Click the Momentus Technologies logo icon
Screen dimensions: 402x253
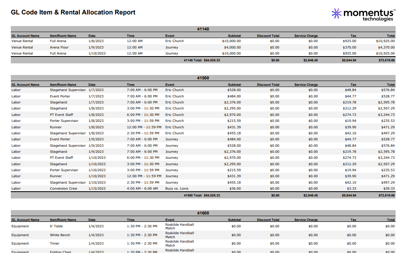click(x=337, y=12)
